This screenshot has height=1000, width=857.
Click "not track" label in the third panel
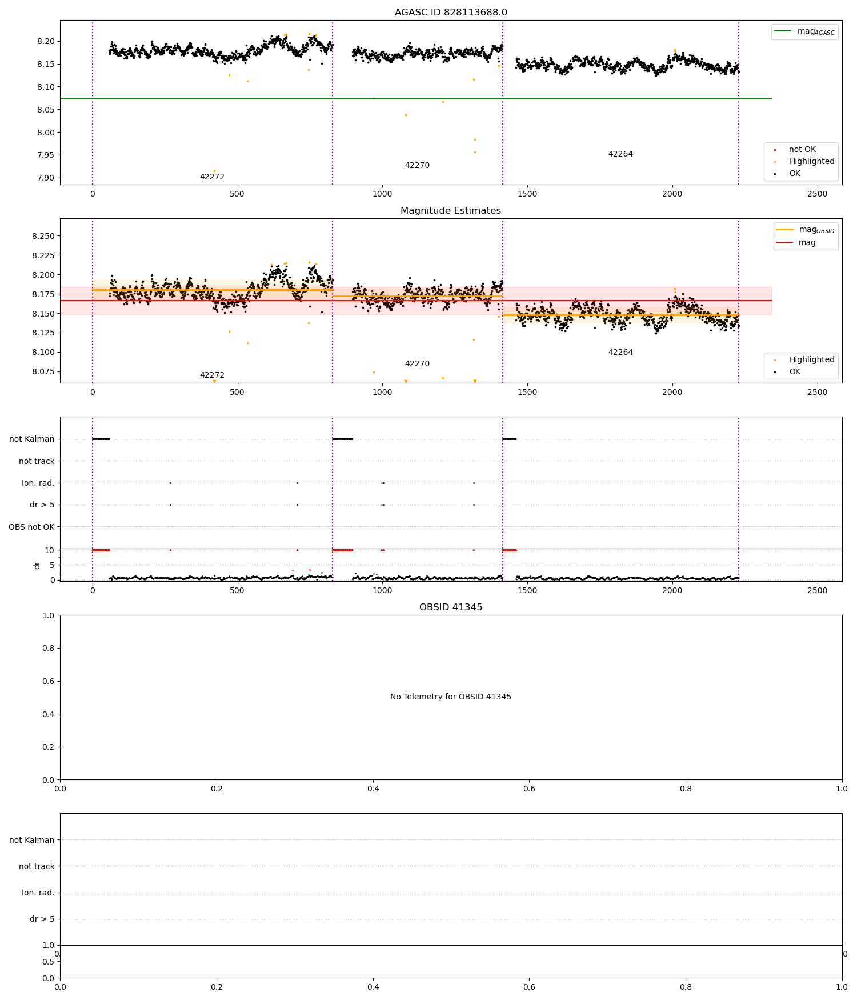click(x=37, y=461)
